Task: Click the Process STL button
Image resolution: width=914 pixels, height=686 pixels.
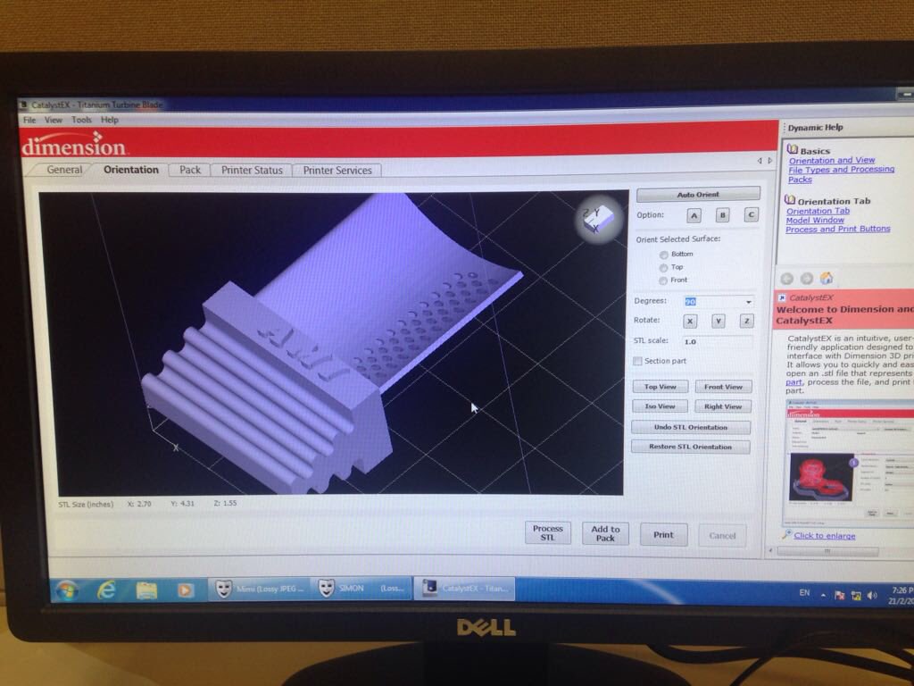Action: [547, 533]
